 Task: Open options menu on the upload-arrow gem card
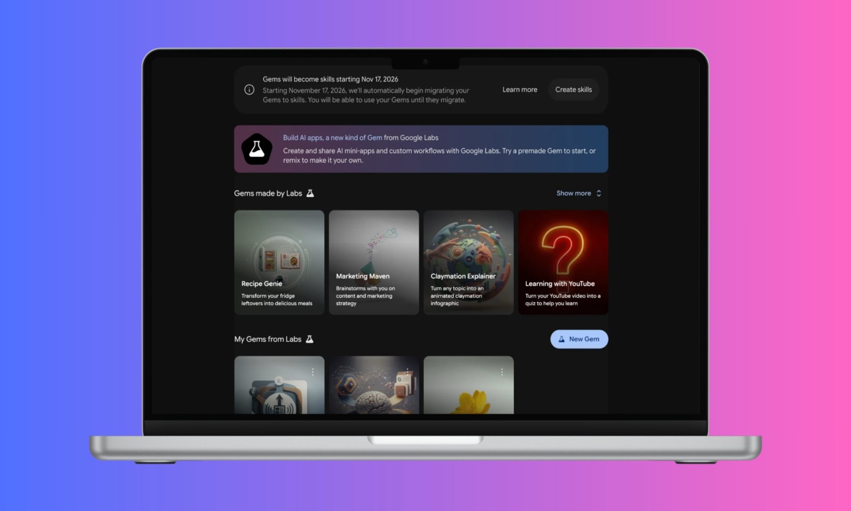(x=313, y=372)
